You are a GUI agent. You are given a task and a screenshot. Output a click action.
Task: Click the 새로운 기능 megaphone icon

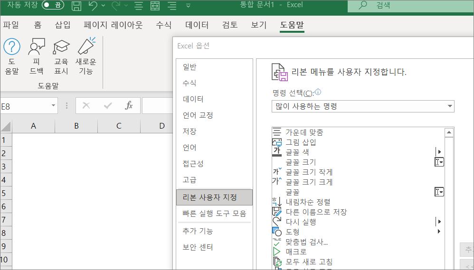click(x=86, y=46)
